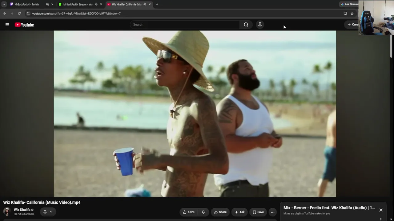Click the YouTube search field
The height and width of the screenshot is (221, 394).
point(185,25)
